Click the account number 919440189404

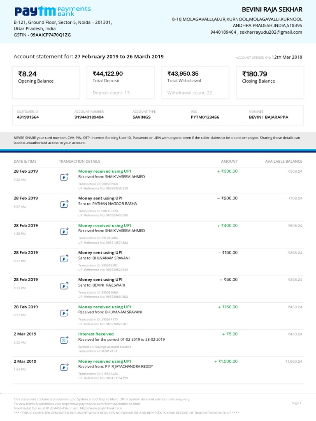pos(89,117)
